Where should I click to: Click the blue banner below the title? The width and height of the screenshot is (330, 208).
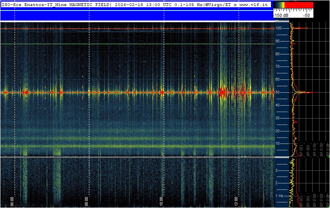[x=135, y=15]
